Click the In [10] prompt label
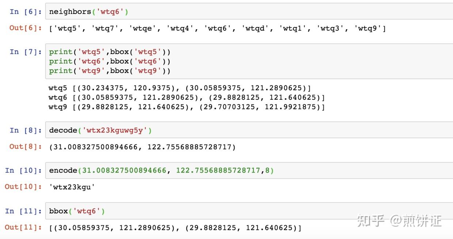Screen dimensions: 453x239 (x=23, y=171)
